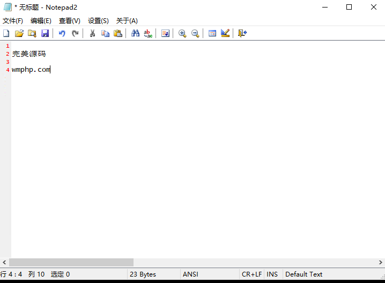385x283 pixels.
Task: Minimize the Notepad2 window
Action: click(325, 7)
